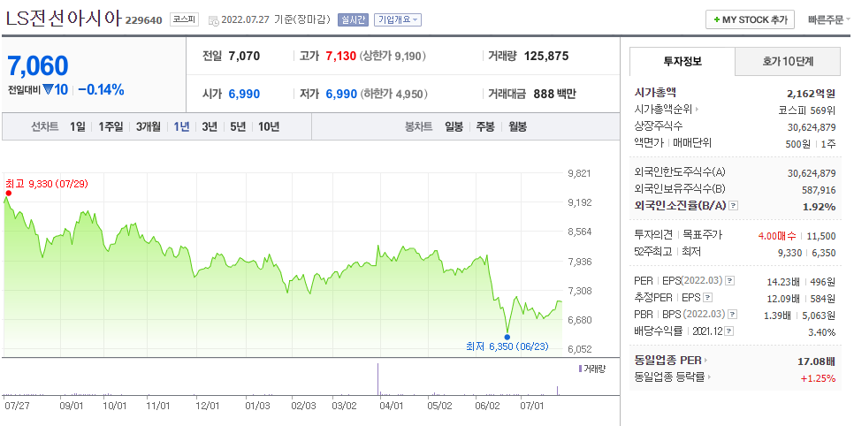Click the 상한가 9,190 text
854x426 pixels.
click(x=393, y=56)
